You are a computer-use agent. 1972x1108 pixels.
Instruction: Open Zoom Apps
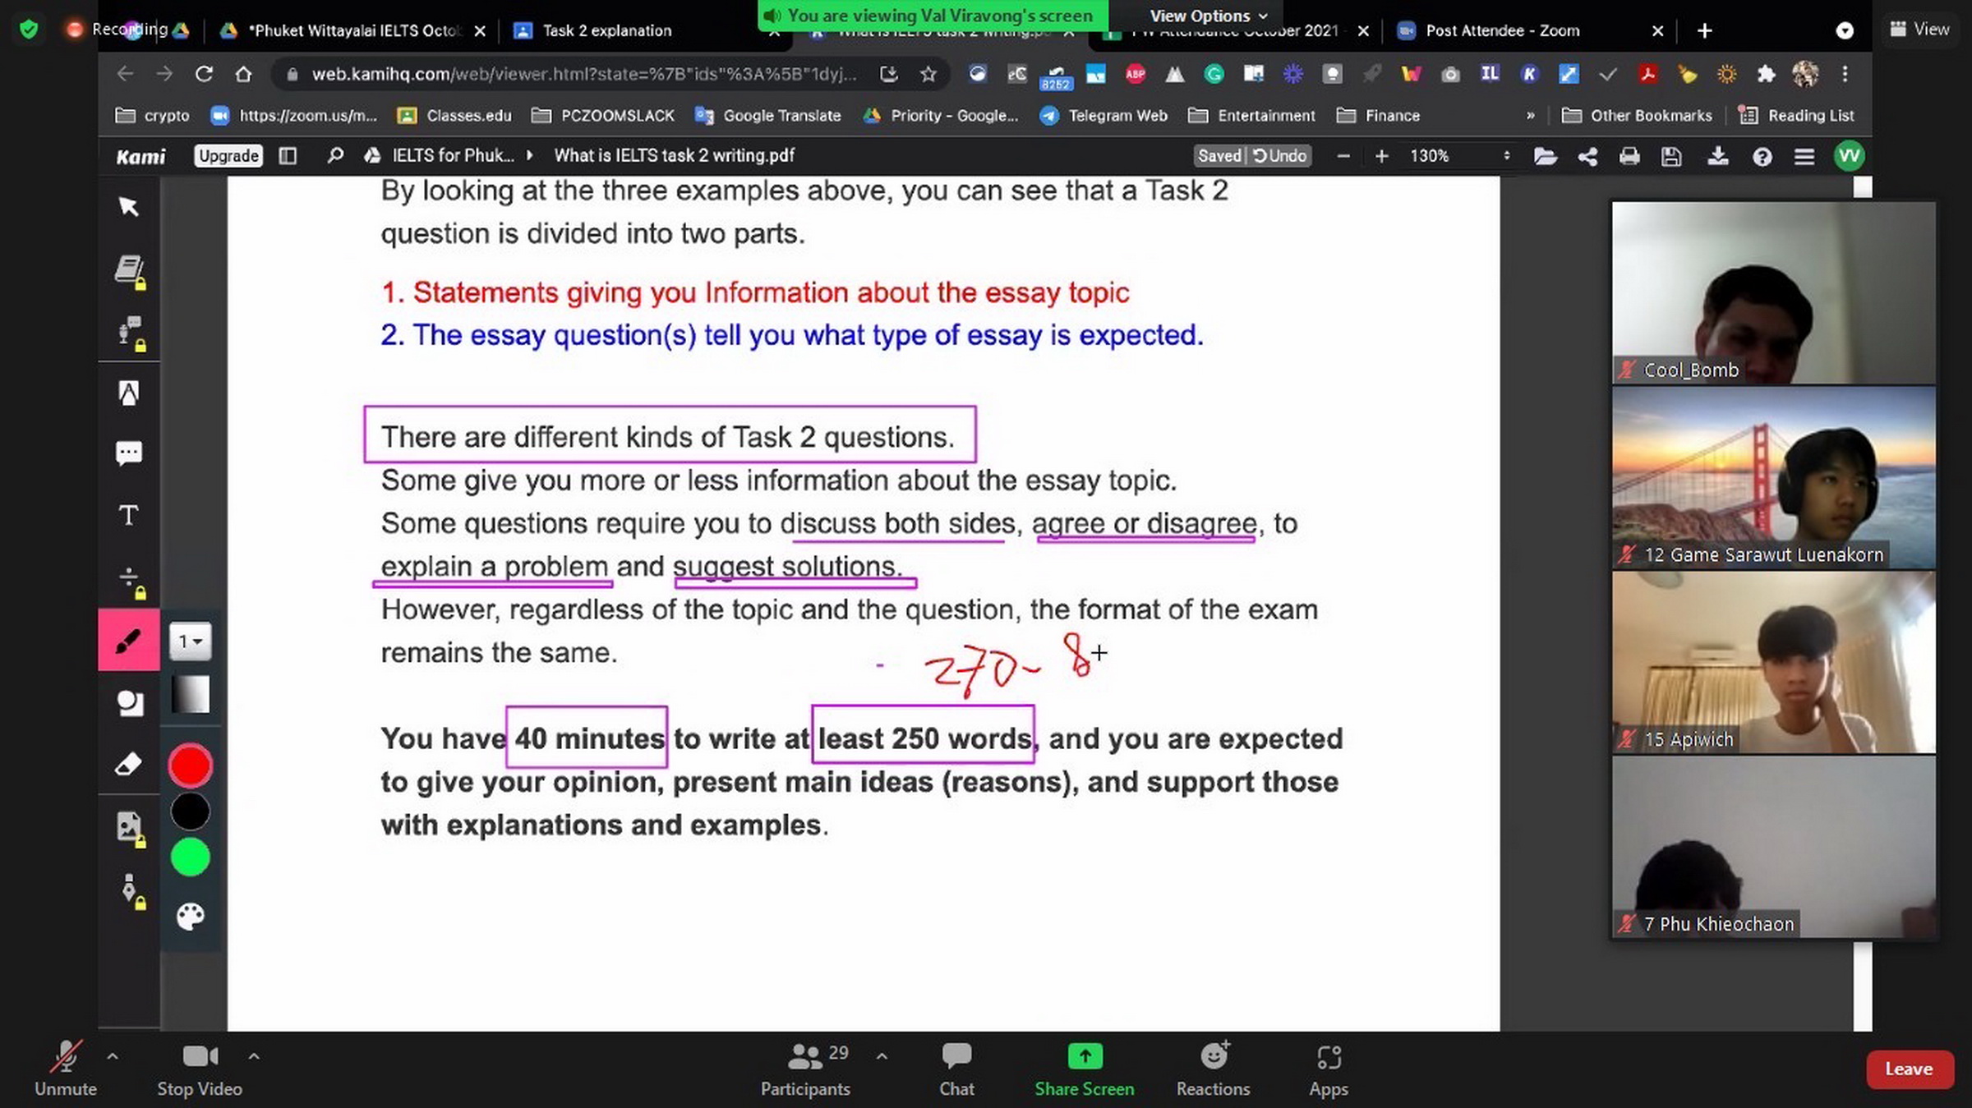(x=1329, y=1068)
